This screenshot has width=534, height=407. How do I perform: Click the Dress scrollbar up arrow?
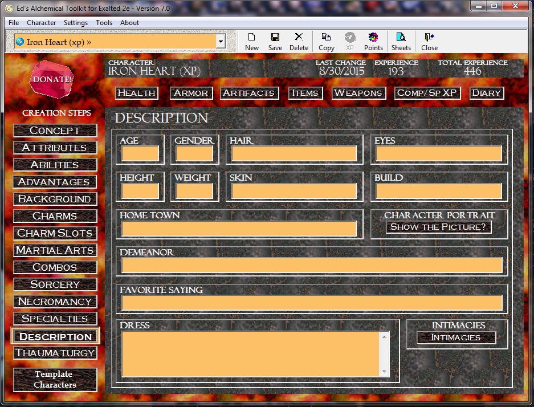click(384, 336)
